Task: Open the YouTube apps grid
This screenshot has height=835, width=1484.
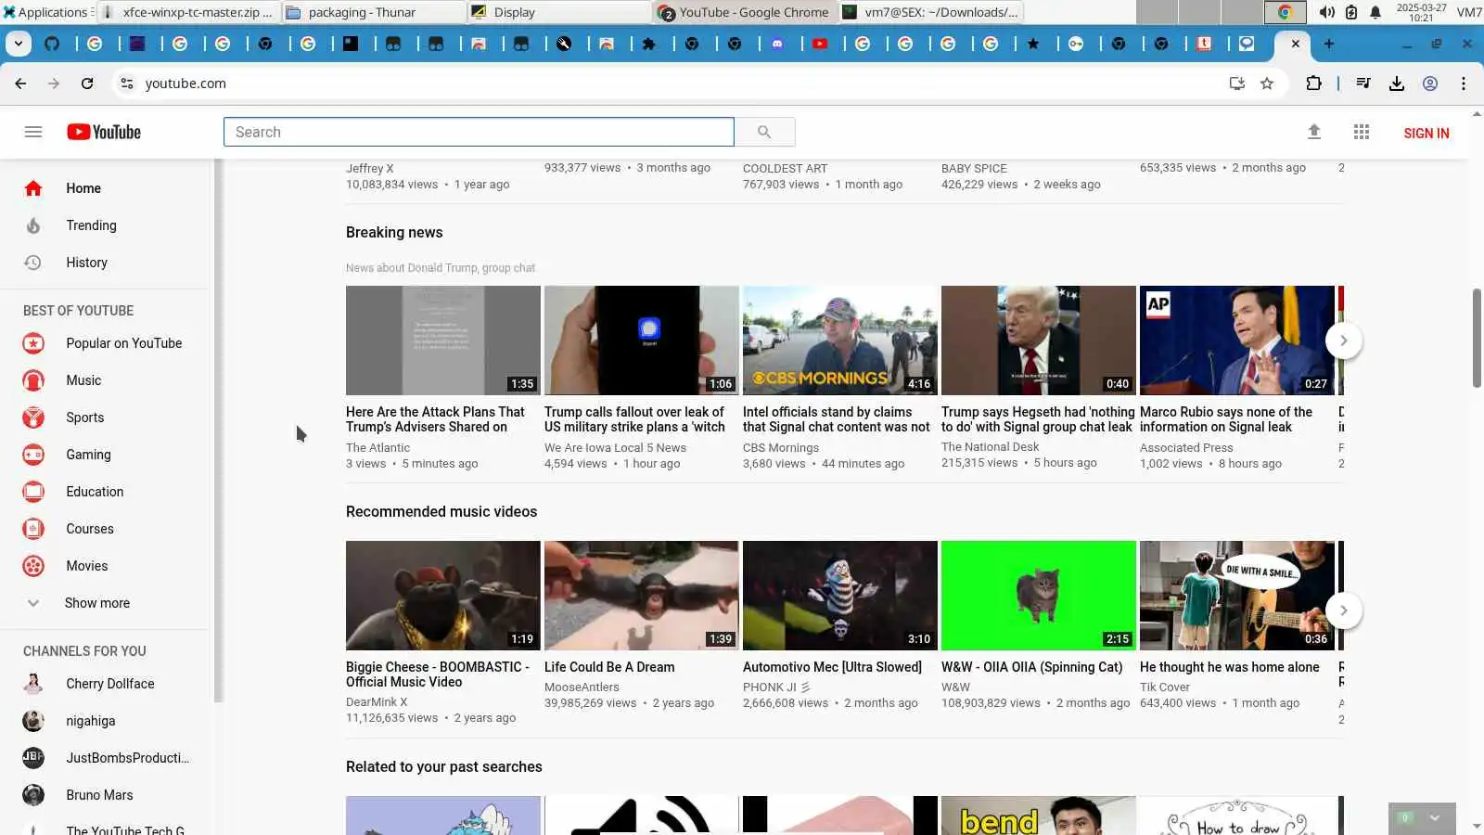Action: tap(1362, 132)
